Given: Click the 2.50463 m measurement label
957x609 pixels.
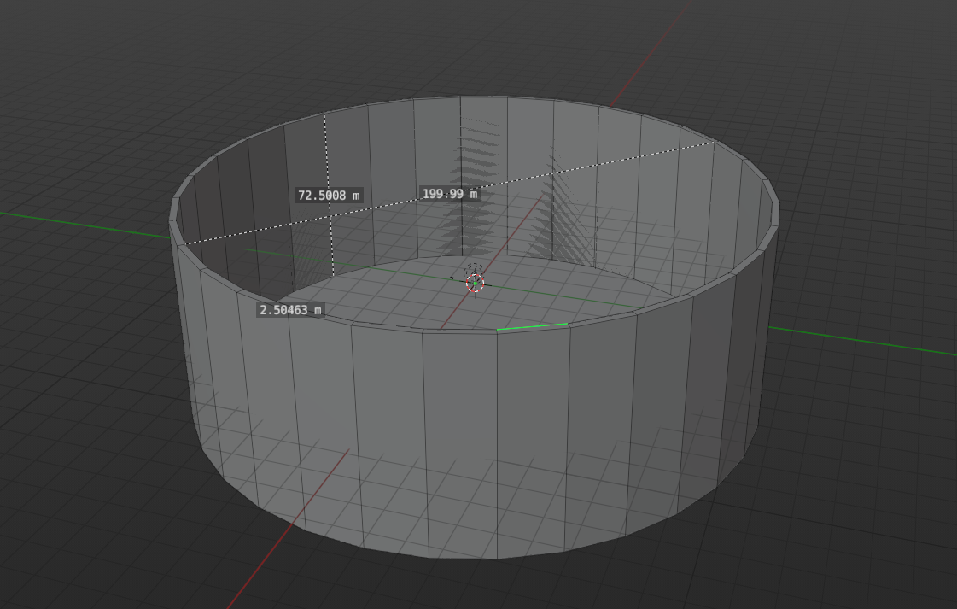Looking at the screenshot, I should (290, 310).
